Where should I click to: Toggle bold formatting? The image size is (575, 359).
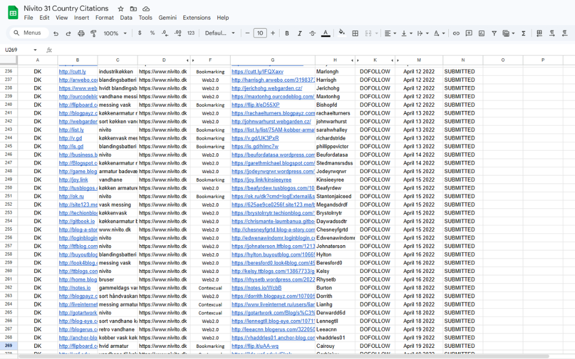[x=287, y=33]
